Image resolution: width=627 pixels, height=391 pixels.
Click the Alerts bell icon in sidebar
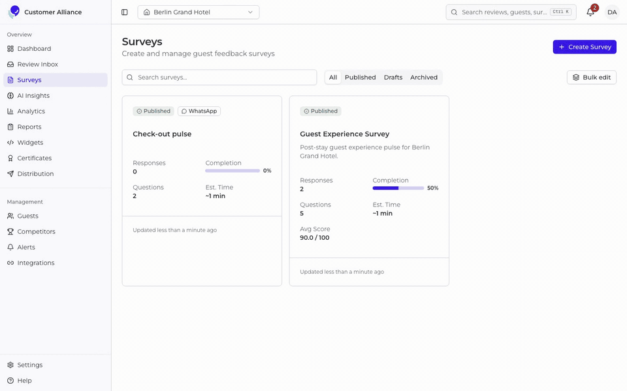pos(10,248)
